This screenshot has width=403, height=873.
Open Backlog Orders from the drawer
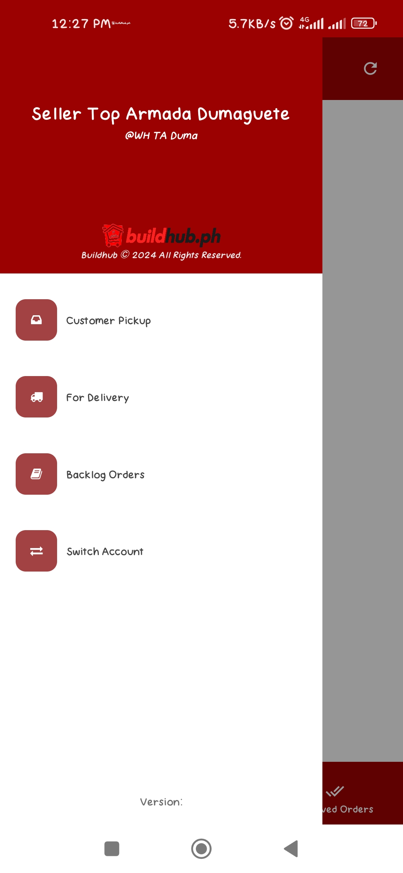(106, 475)
